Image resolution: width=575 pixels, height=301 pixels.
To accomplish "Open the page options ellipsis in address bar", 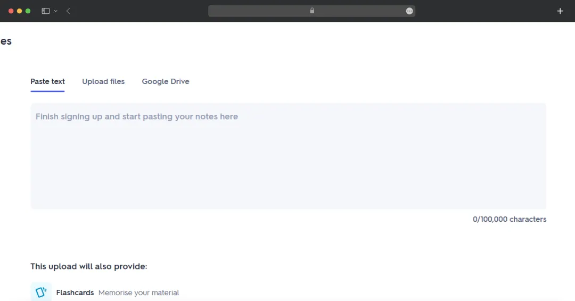I will 409,11.
